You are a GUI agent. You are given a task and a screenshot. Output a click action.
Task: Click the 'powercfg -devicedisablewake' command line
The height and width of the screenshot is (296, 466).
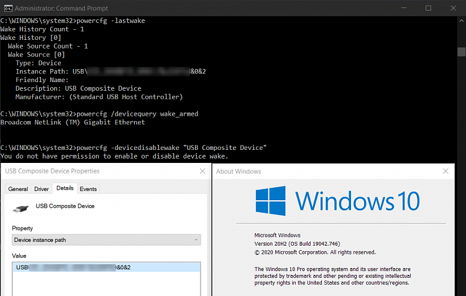(134, 147)
